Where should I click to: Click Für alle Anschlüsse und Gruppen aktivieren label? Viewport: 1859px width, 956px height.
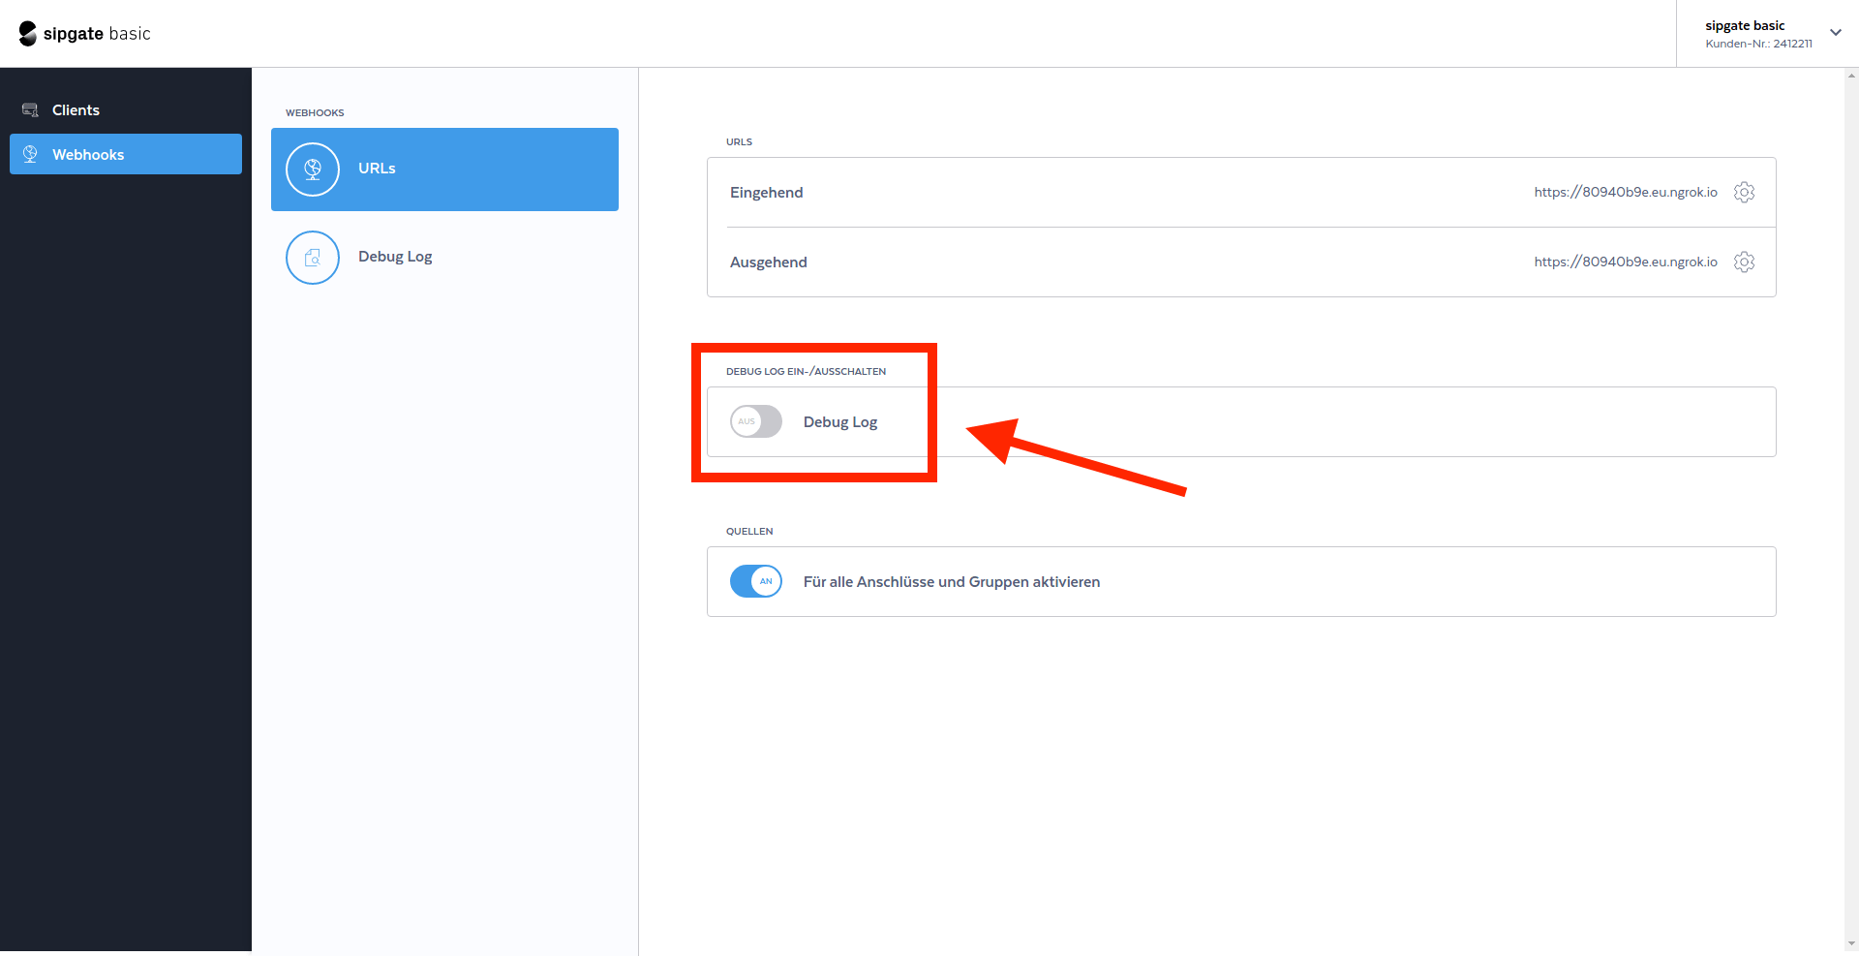pos(952,582)
